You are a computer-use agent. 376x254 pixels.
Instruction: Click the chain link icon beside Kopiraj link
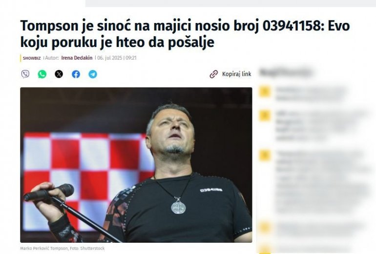click(214, 74)
